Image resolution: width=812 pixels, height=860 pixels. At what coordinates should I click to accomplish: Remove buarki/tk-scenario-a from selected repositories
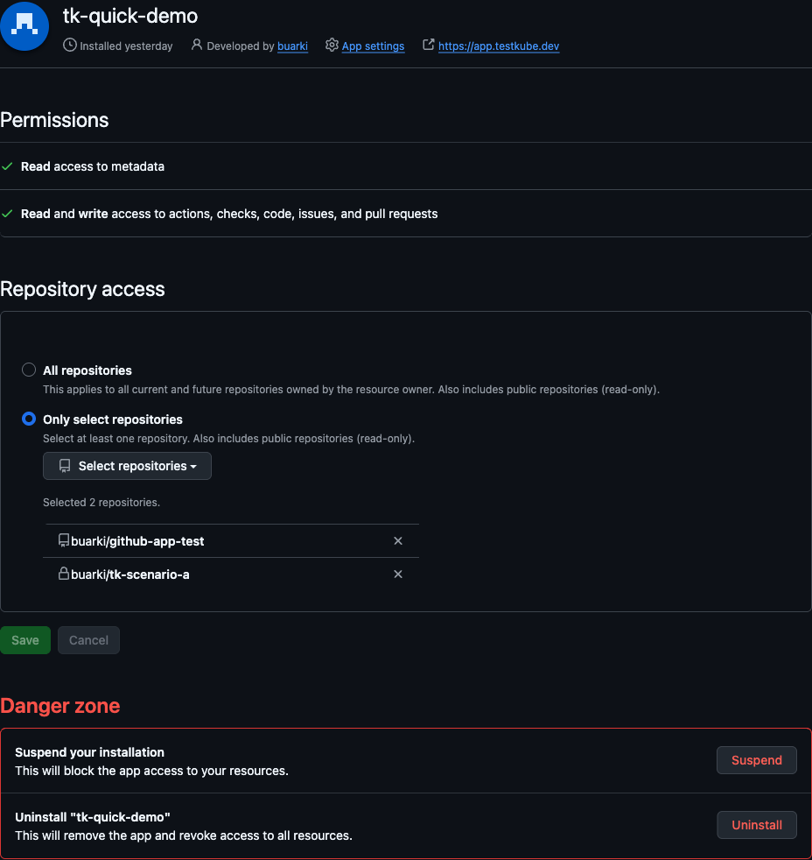(x=398, y=574)
